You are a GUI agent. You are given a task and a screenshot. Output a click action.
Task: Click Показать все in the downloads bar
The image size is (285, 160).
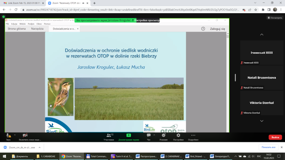268,147
